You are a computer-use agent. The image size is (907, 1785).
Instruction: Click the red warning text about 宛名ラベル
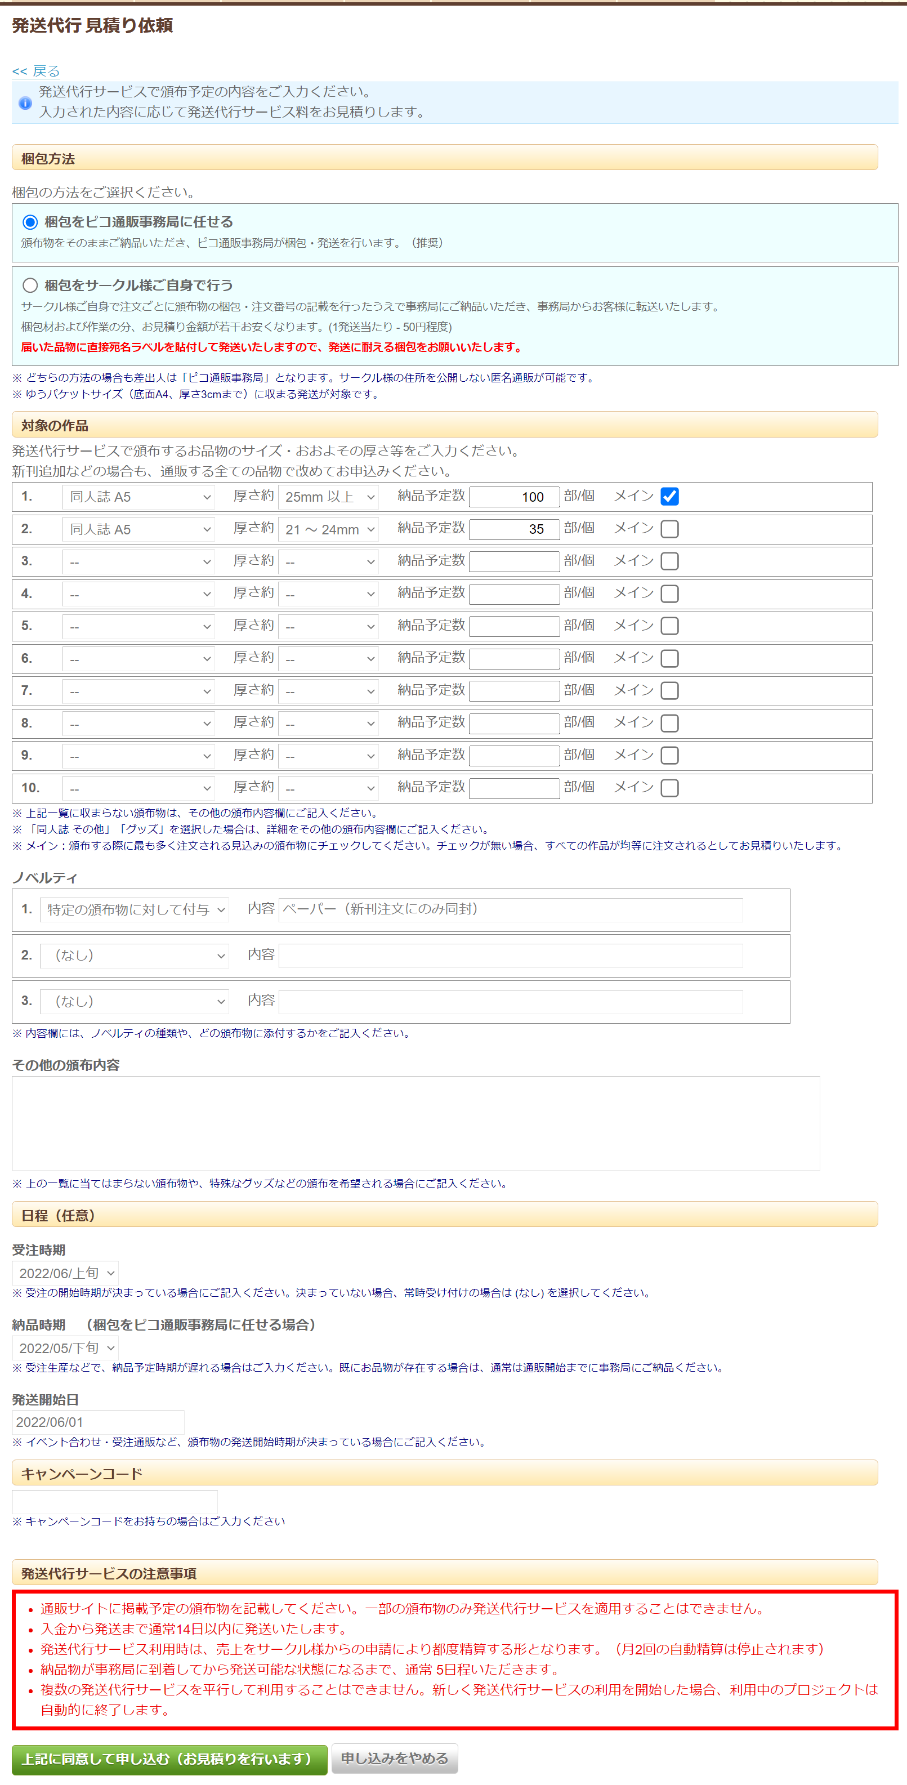tap(271, 347)
